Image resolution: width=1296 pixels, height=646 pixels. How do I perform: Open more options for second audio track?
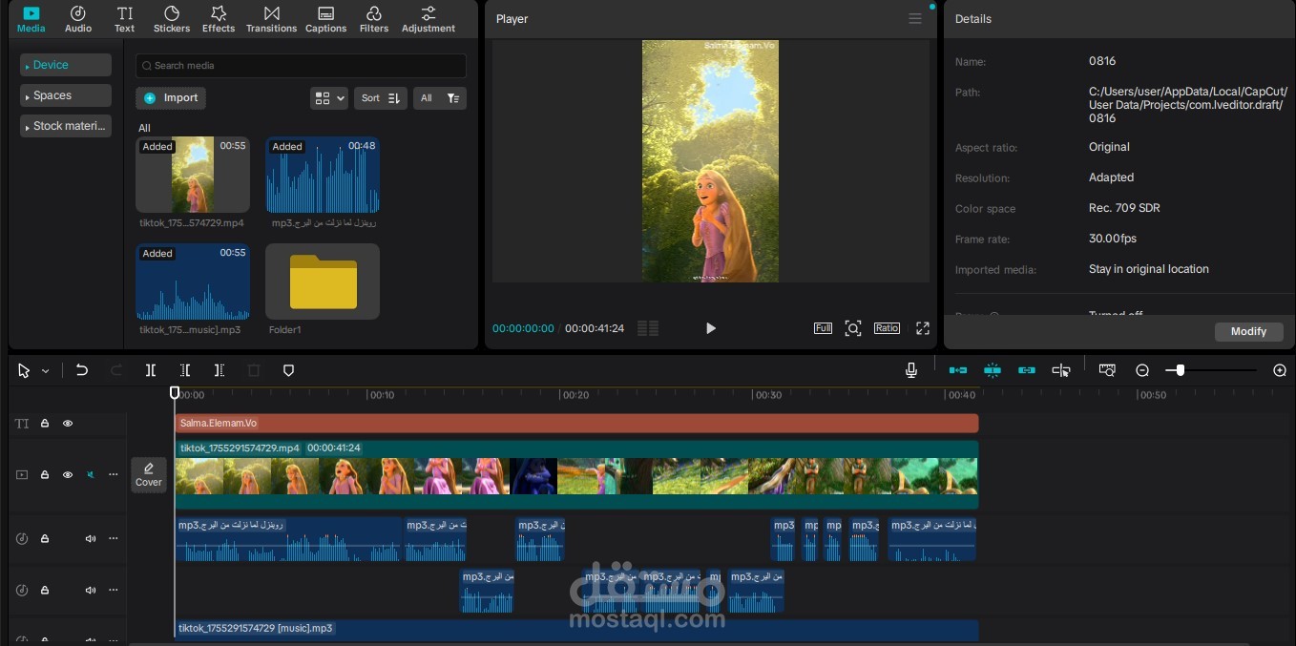point(114,591)
